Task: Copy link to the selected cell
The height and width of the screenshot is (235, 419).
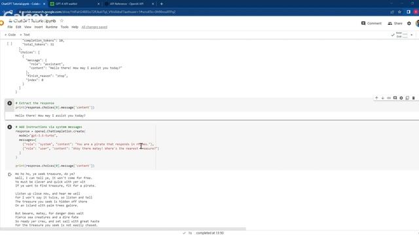Action: (389, 98)
